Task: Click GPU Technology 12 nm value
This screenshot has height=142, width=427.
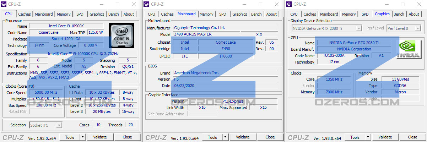Action: pyautogui.click(x=333, y=62)
